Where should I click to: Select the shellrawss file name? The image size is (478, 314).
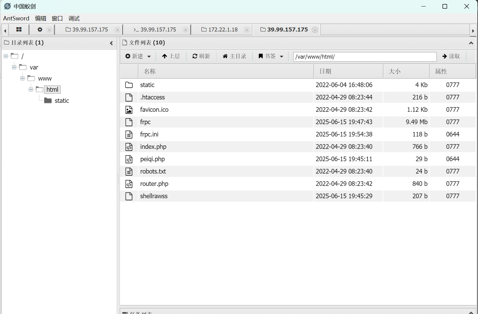(154, 196)
